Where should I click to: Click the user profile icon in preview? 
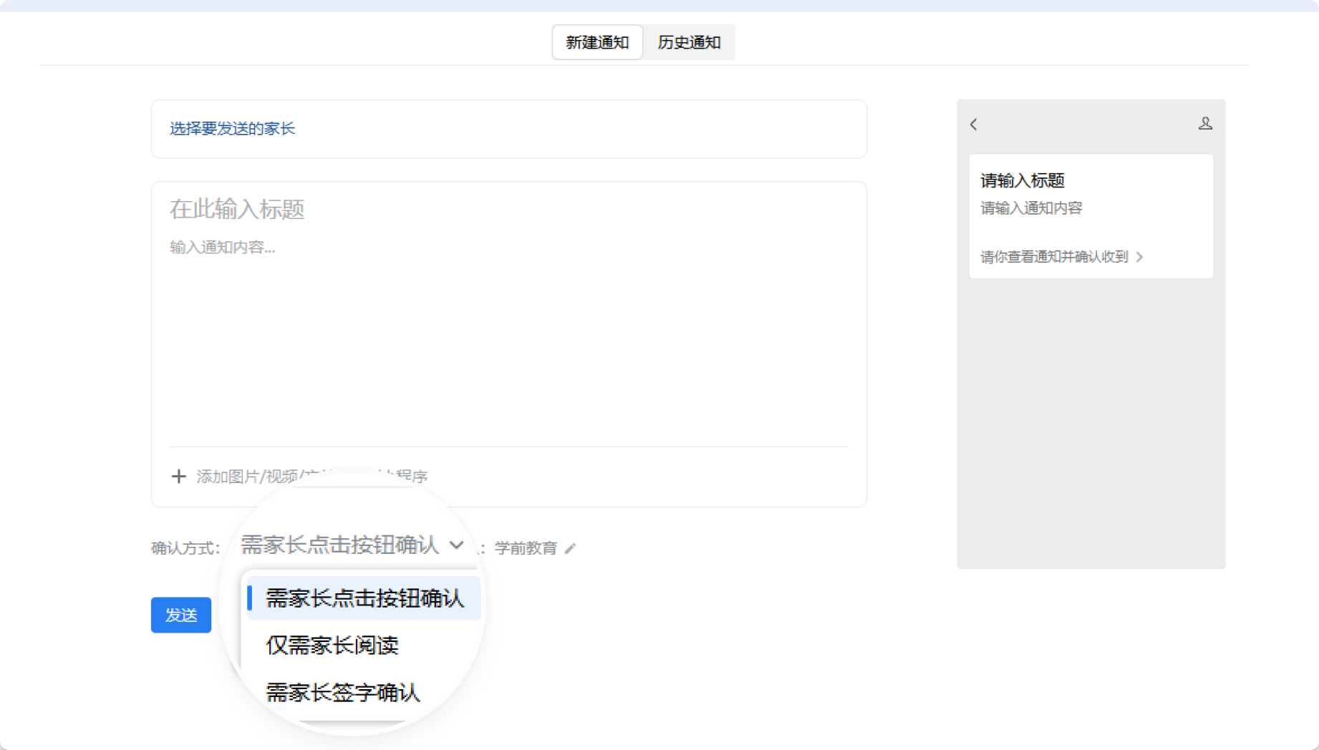[1205, 124]
